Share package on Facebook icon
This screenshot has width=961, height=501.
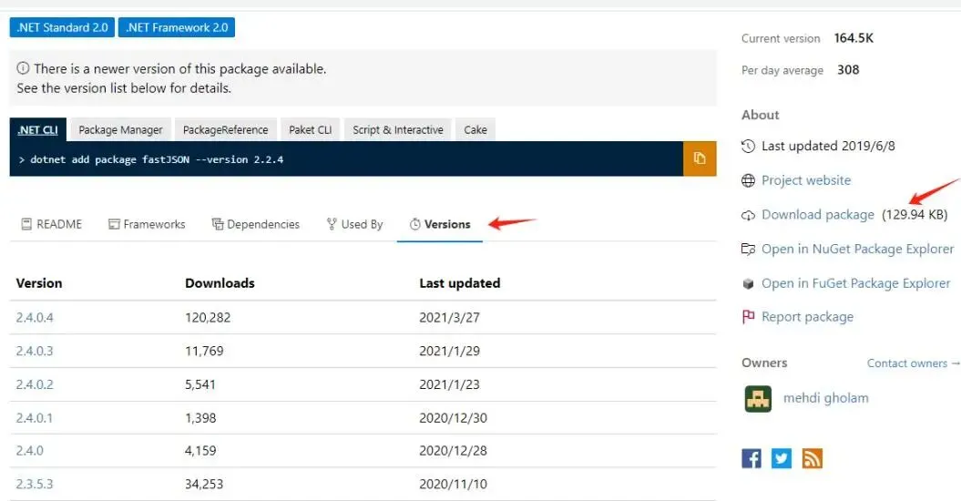click(x=751, y=458)
